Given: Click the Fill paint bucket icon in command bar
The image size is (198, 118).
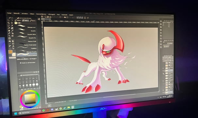Looking at the screenshot, I should click(65, 17).
